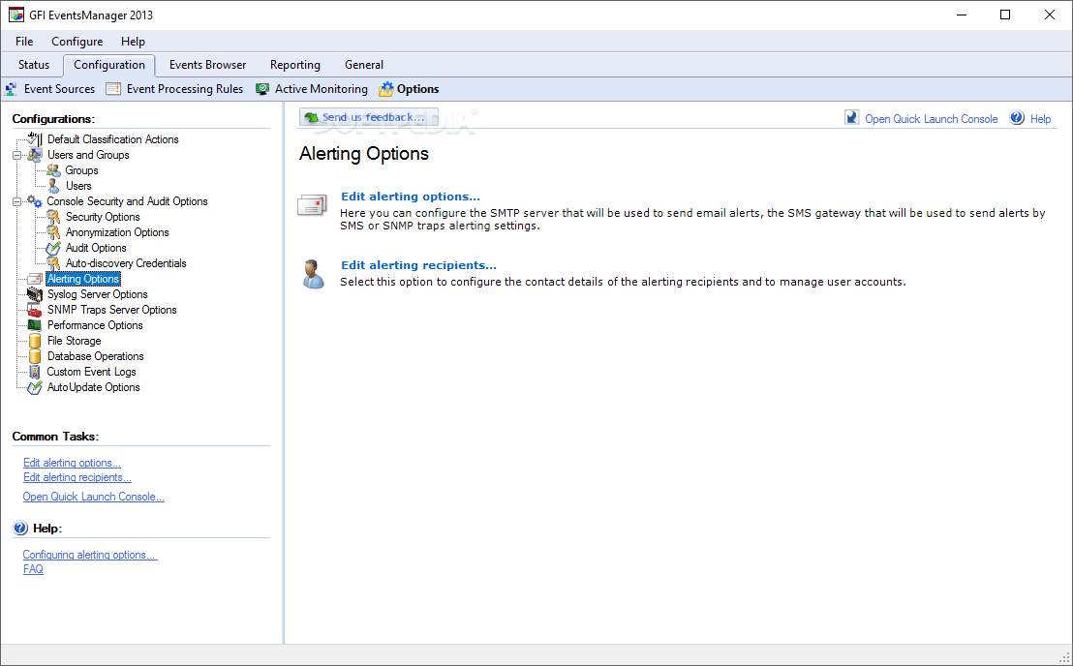Click Open Quick Launch Console under Common Tasks
Viewport: 1073px width, 666px height.
94,497
